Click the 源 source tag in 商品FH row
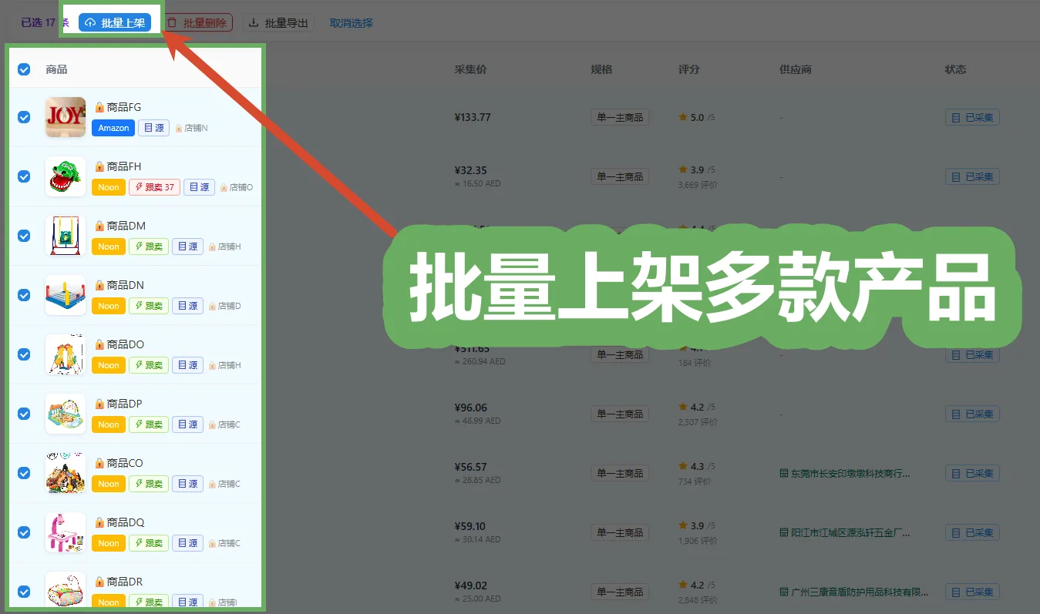Viewport: 1040px width, 614px height. [199, 187]
